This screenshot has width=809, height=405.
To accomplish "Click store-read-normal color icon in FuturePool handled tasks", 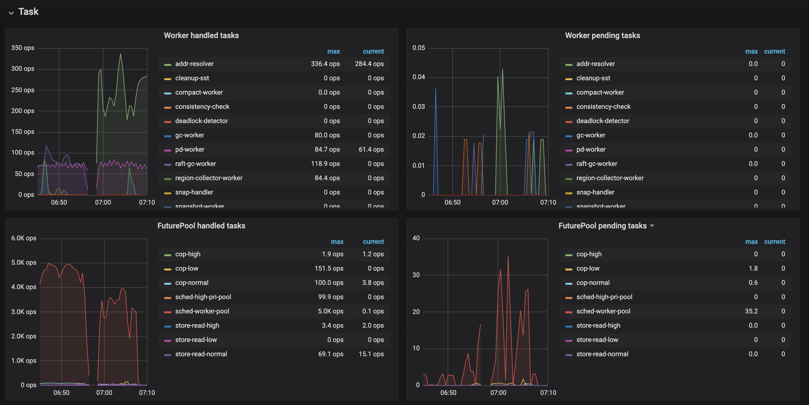I will click(x=167, y=354).
